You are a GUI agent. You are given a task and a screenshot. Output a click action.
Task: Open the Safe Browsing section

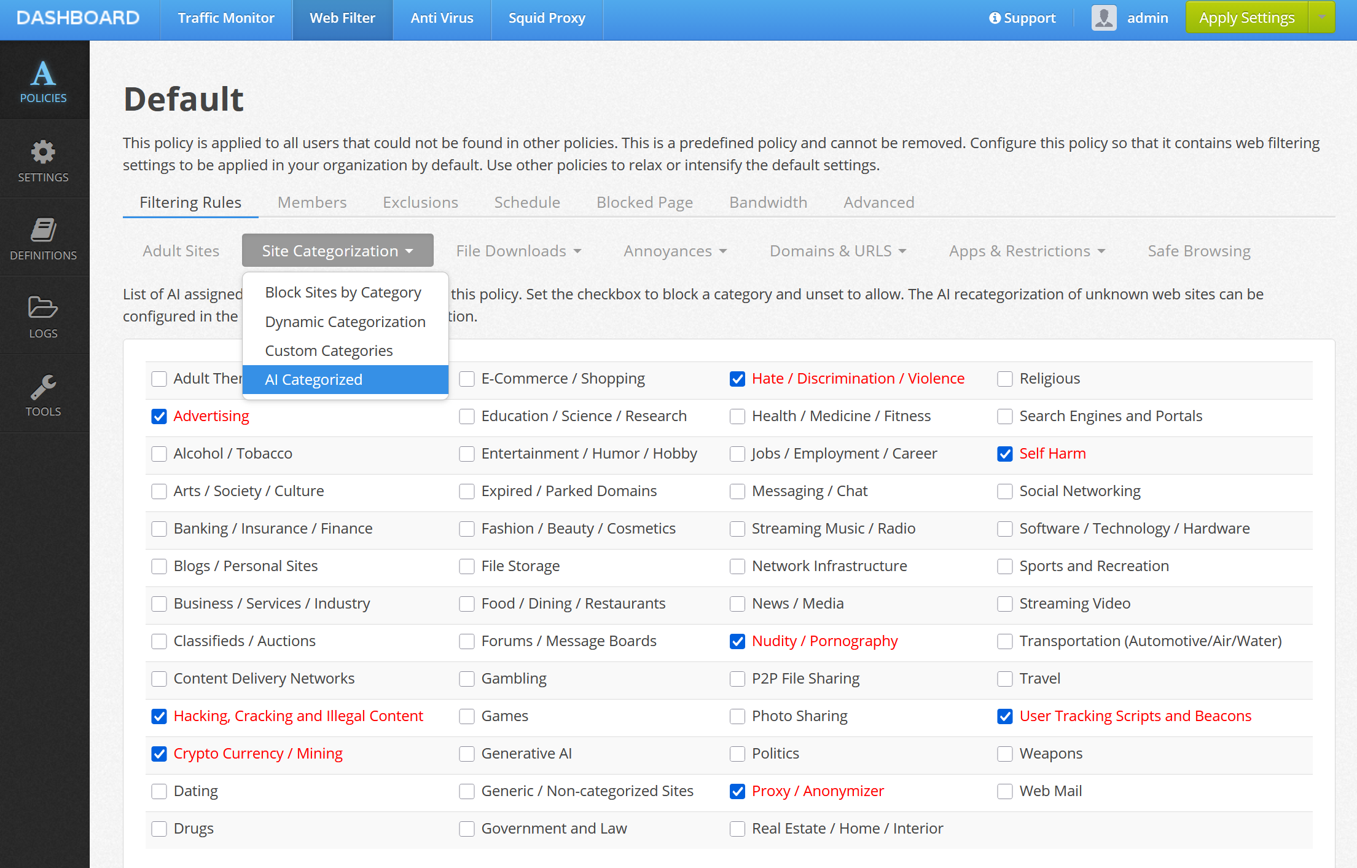[1199, 251]
